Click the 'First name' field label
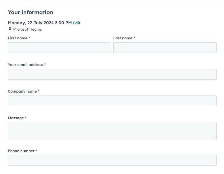Viewport: 224px width, 174px height. coord(18,38)
